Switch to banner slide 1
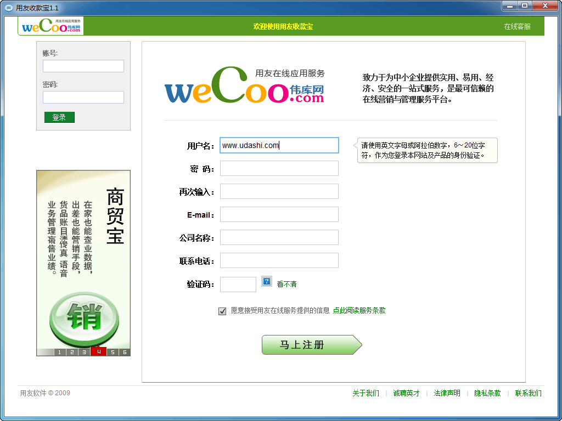Image resolution: width=562 pixels, height=421 pixels. [59, 352]
